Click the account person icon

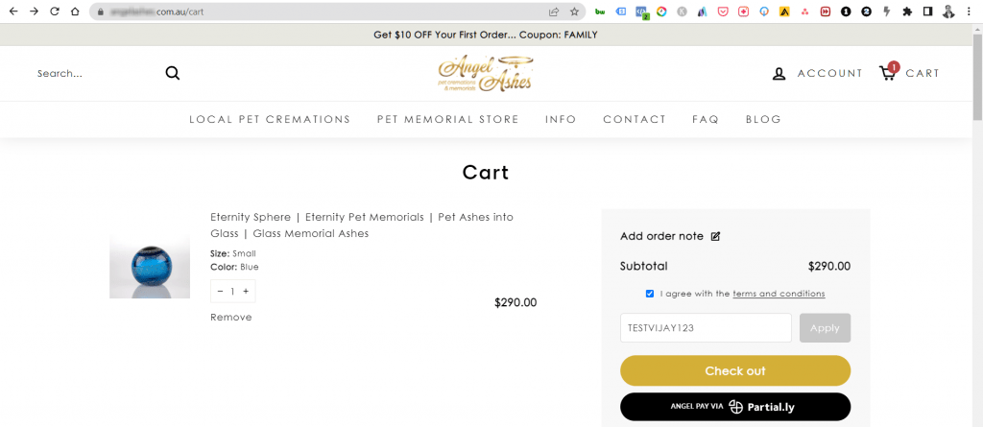[x=779, y=74]
